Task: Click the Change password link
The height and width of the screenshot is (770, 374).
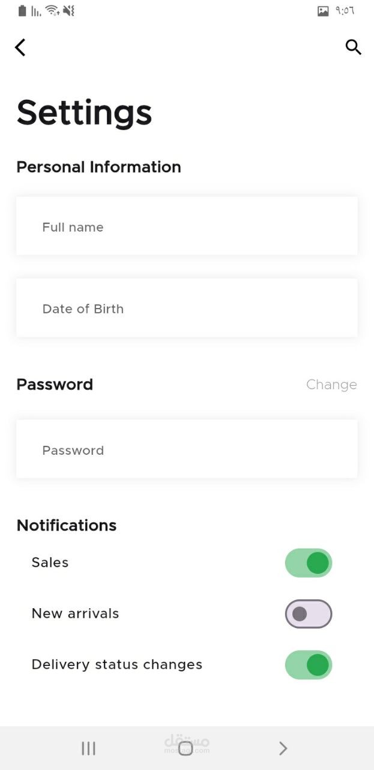Action: [x=331, y=384]
